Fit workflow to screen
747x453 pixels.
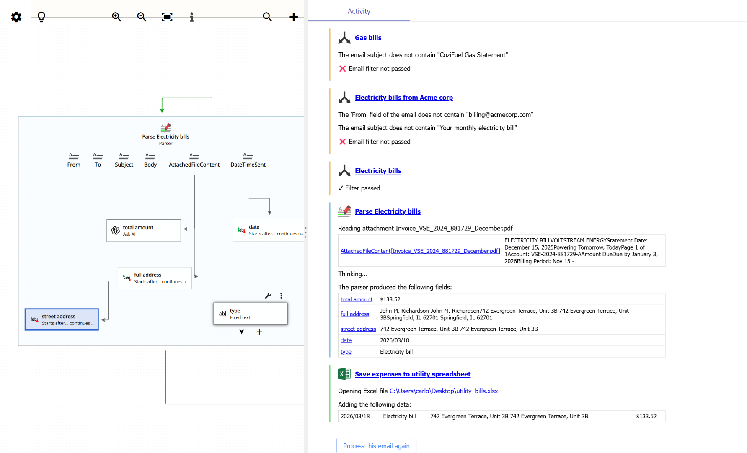[x=167, y=17]
